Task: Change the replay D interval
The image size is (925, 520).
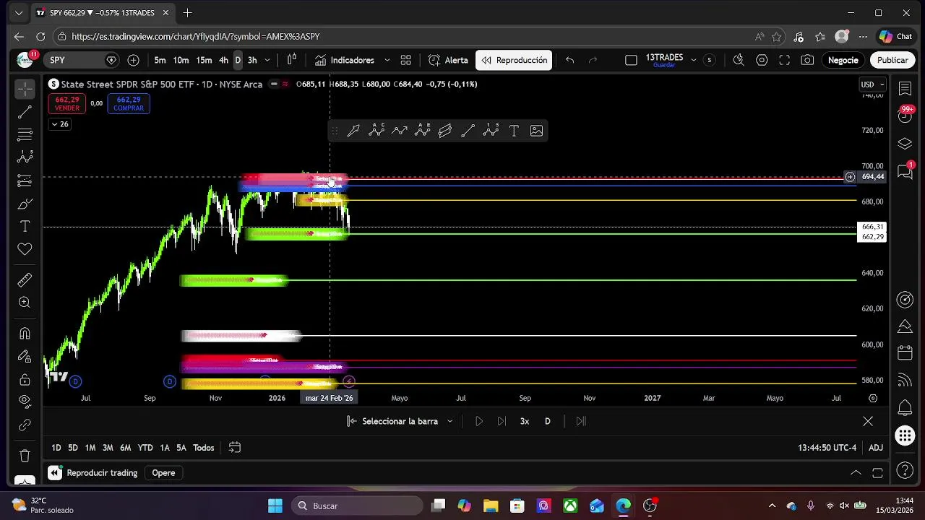Action: pyautogui.click(x=547, y=421)
